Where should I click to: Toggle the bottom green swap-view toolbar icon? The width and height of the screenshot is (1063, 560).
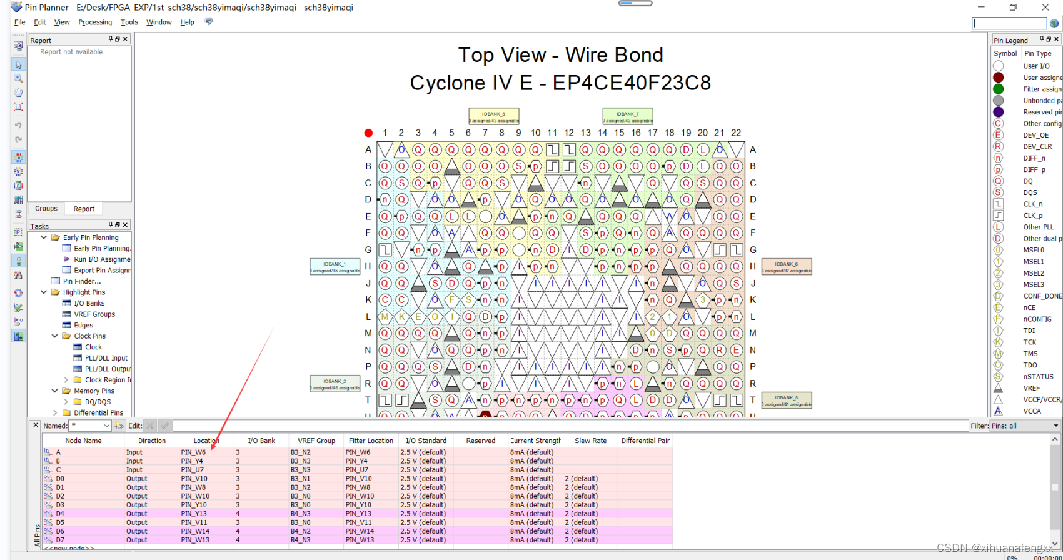coord(18,336)
